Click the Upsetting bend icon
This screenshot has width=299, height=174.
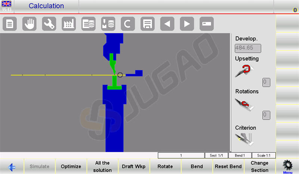[243, 70]
